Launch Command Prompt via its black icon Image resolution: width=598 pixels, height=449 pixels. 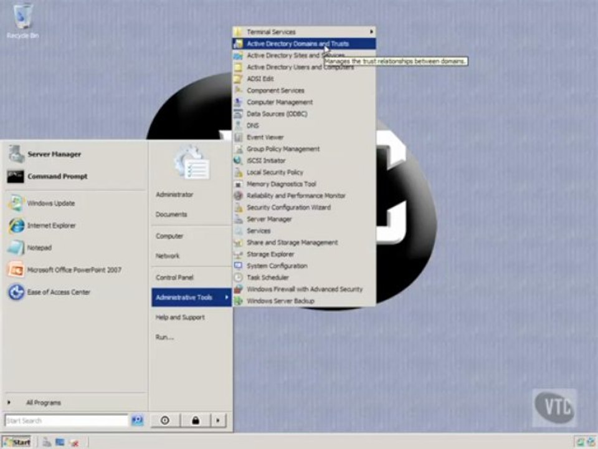click(16, 176)
